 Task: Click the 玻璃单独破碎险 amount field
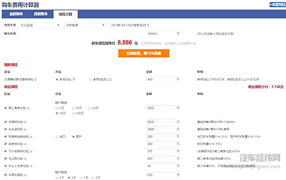point(161,137)
